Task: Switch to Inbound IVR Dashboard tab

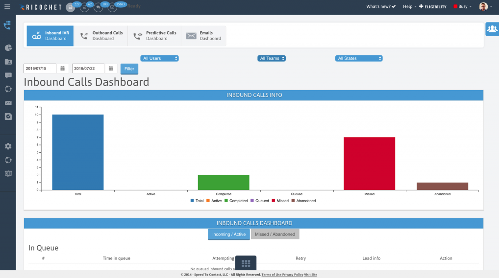Action: pyautogui.click(x=50, y=36)
